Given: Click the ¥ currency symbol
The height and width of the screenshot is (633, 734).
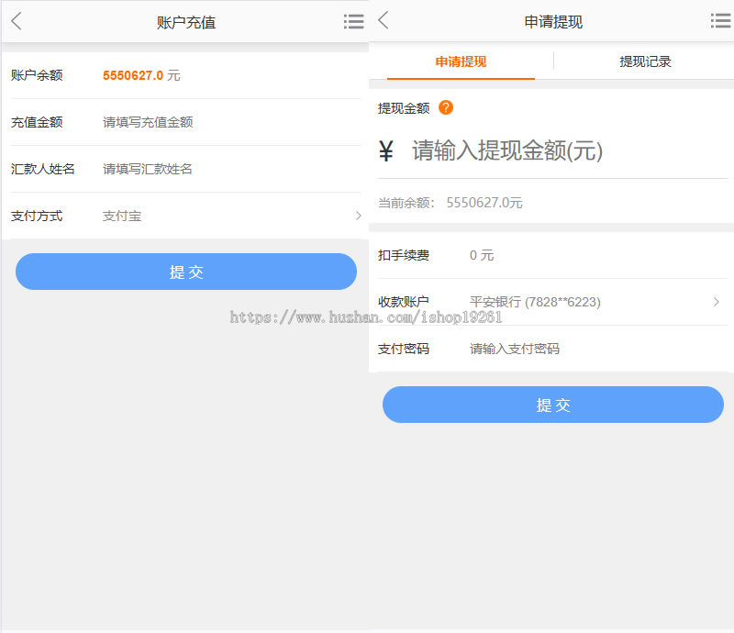Looking at the screenshot, I should [386, 151].
